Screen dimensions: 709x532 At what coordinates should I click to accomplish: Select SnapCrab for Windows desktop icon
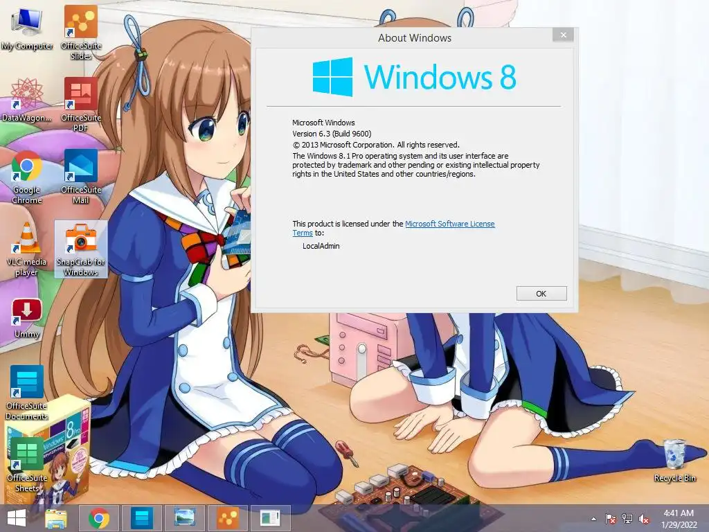pos(81,249)
